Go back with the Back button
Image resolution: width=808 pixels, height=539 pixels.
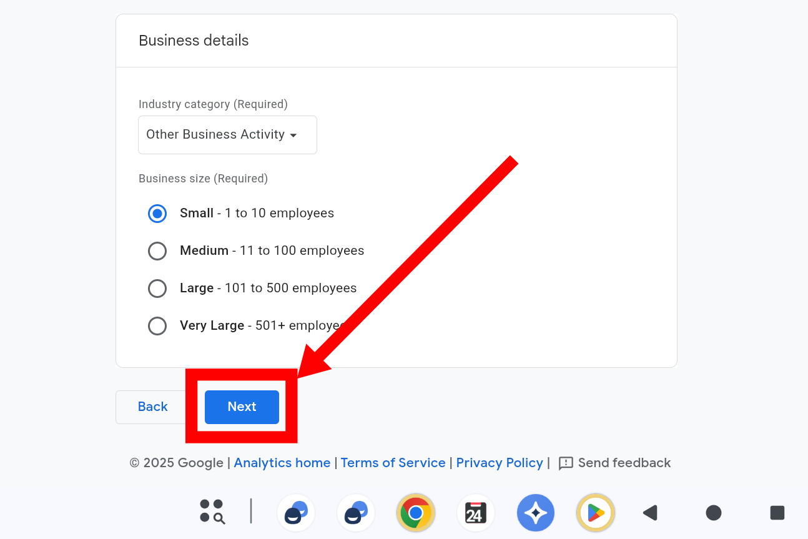click(x=152, y=407)
